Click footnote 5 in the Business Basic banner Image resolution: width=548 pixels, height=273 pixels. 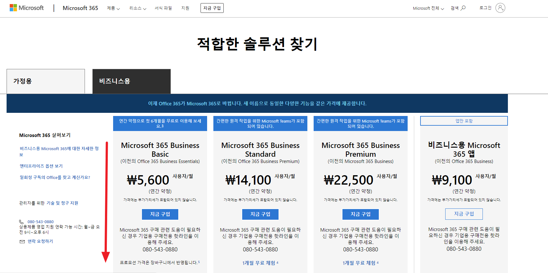click(x=162, y=126)
